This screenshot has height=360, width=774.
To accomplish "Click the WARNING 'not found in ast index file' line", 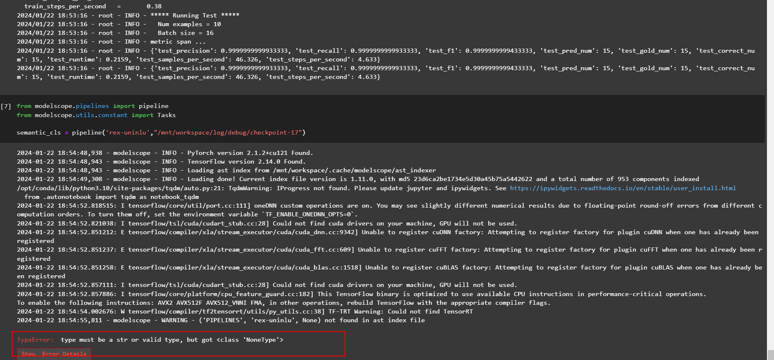I will tap(221, 320).
